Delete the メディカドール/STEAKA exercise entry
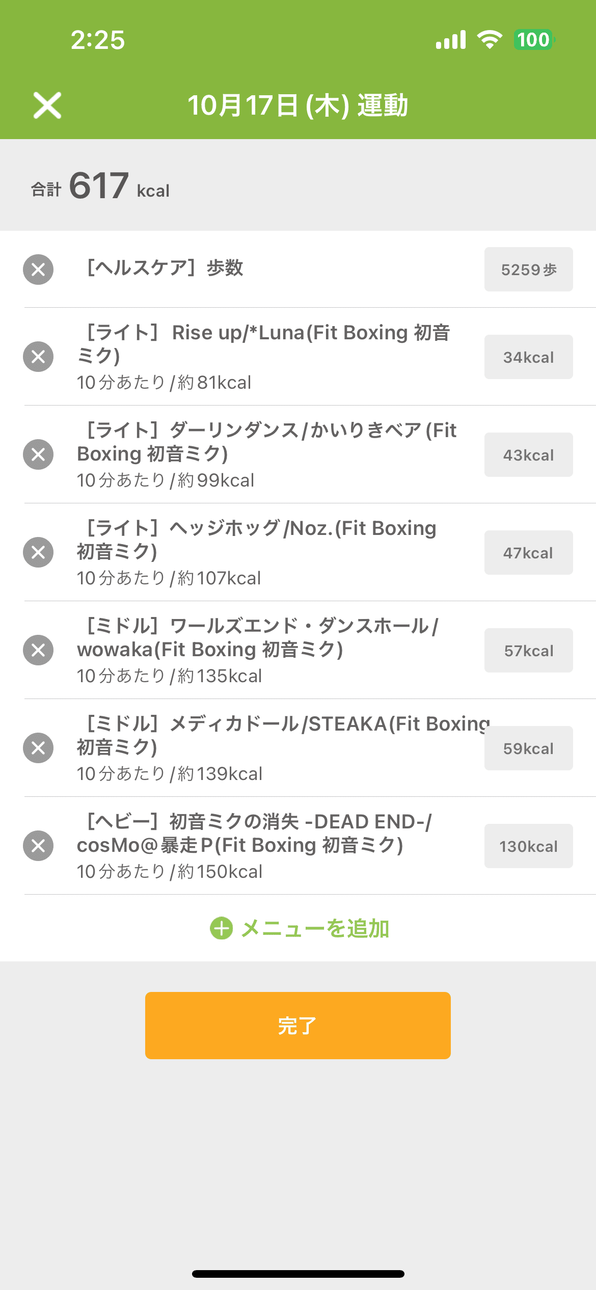This screenshot has width=596, height=1290. (x=38, y=748)
